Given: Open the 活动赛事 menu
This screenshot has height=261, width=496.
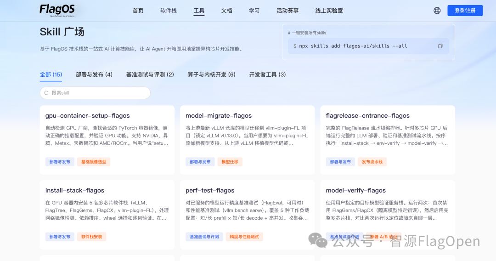Looking at the screenshot, I should tap(287, 11).
